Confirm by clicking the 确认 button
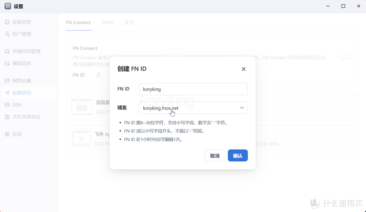The height and width of the screenshot is (212, 366). click(238, 155)
